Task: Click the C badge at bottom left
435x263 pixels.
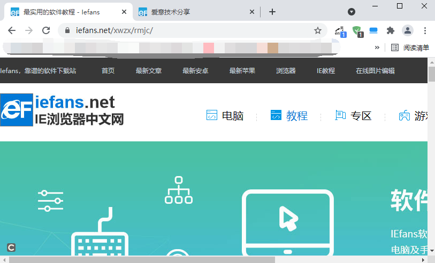Action: [11, 248]
